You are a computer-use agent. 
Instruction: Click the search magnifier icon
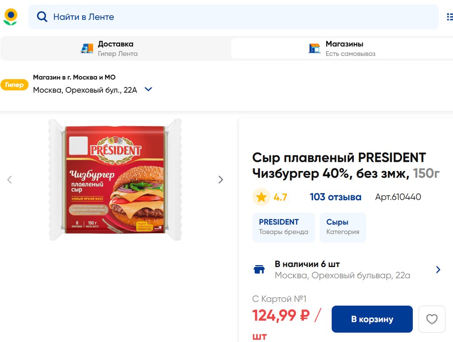(42, 17)
